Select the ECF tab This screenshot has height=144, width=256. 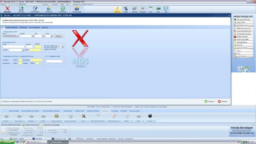point(3,27)
